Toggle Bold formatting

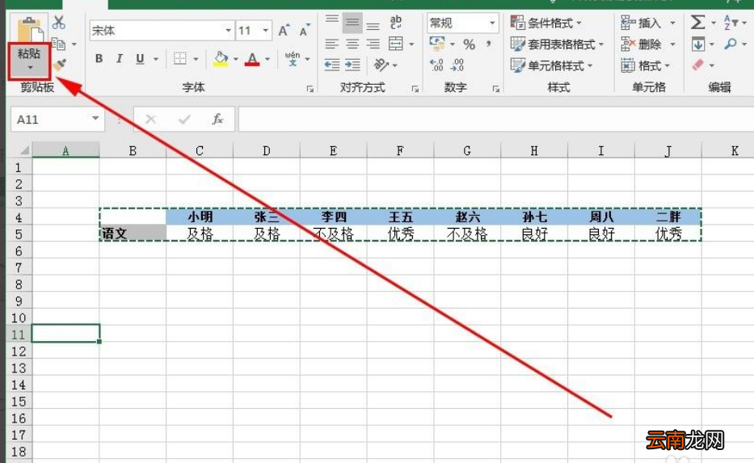point(99,59)
